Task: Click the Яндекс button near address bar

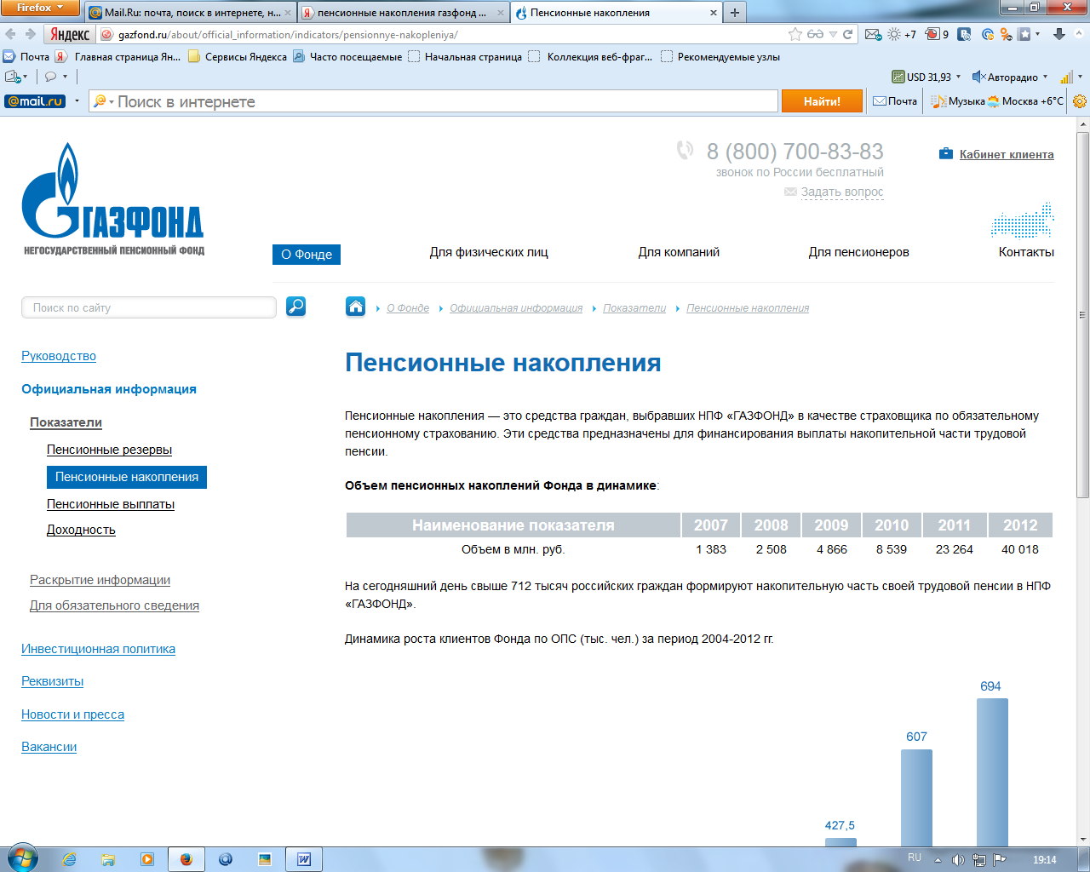Action: click(70, 34)
